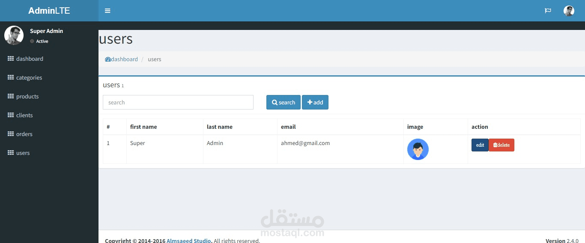Open the flag language icon in header
Image resolution: width=585 pixels, height=243 pixels.
[548, 11]
